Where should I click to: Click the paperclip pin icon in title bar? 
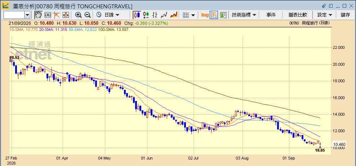(x=324, y=6)
